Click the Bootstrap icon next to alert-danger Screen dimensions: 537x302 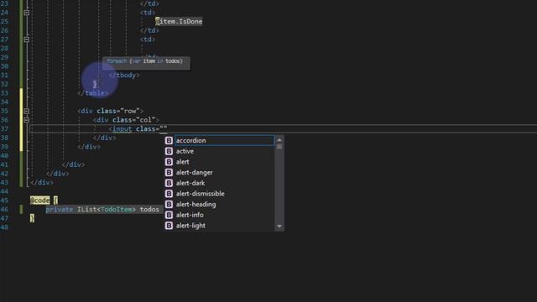(169, 172)
